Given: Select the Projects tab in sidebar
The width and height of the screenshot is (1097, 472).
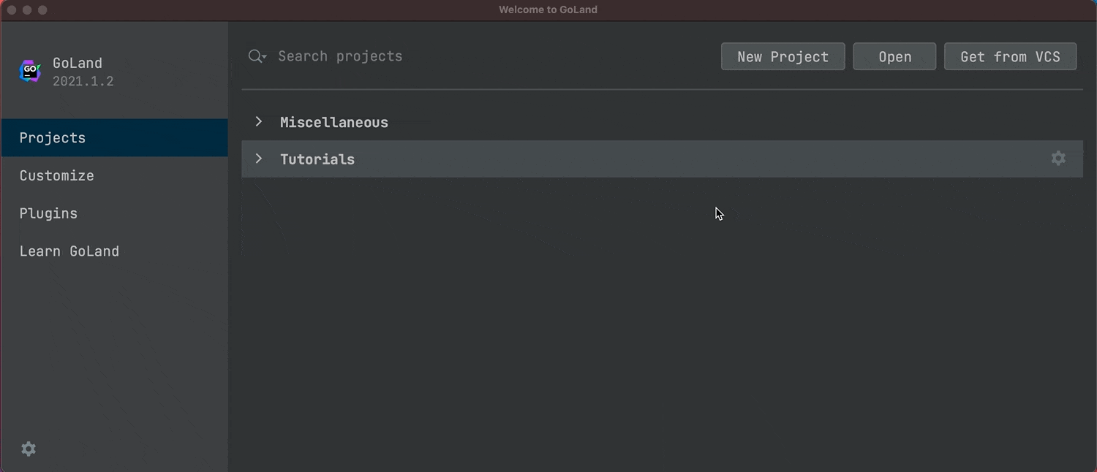Looking at the screenshot, I should [114, 138].
